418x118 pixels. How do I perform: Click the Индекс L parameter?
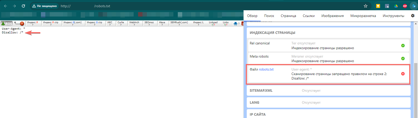coord(198,24)
